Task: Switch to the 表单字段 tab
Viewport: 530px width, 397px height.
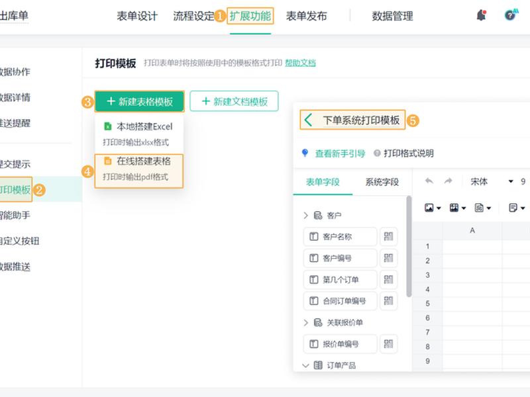Action: click(323, 182)
